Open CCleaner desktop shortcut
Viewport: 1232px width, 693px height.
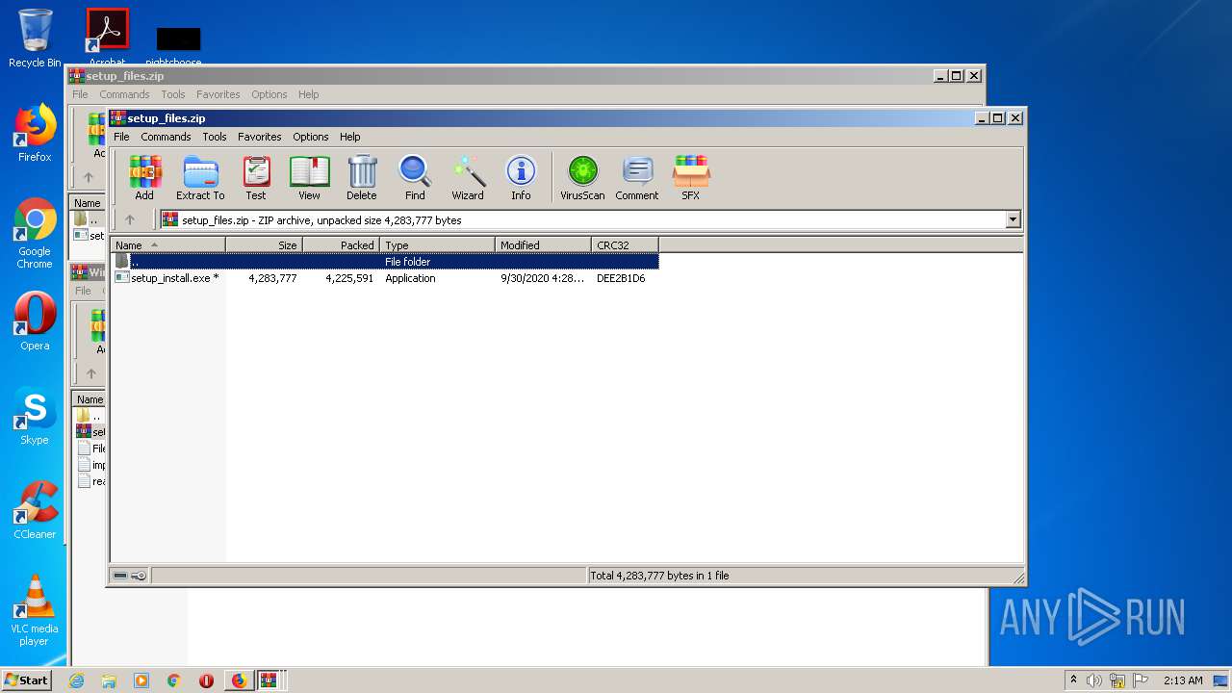[35, 510]
